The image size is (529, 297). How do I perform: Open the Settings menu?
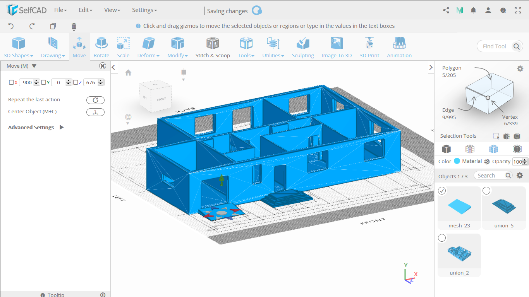pos(144,10)
